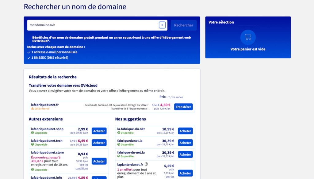The image size is (314, 179).
Task: Click the list icon inside the search field
Action: (162, 25)
